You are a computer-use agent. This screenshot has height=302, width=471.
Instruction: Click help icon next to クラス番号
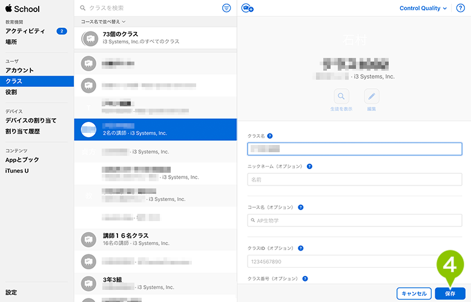point(305,278)
